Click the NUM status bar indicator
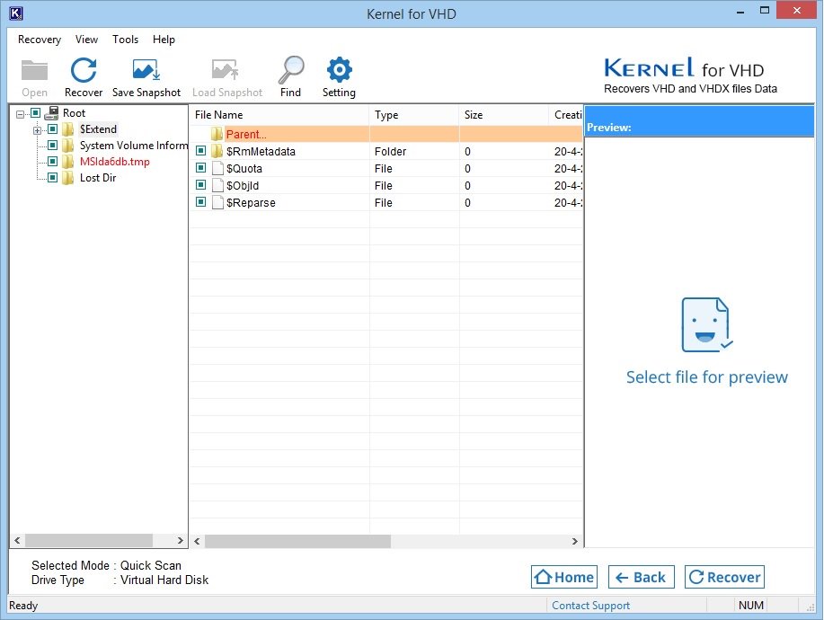The height and width of the screenshot is (620, 824). click(751, 606)
